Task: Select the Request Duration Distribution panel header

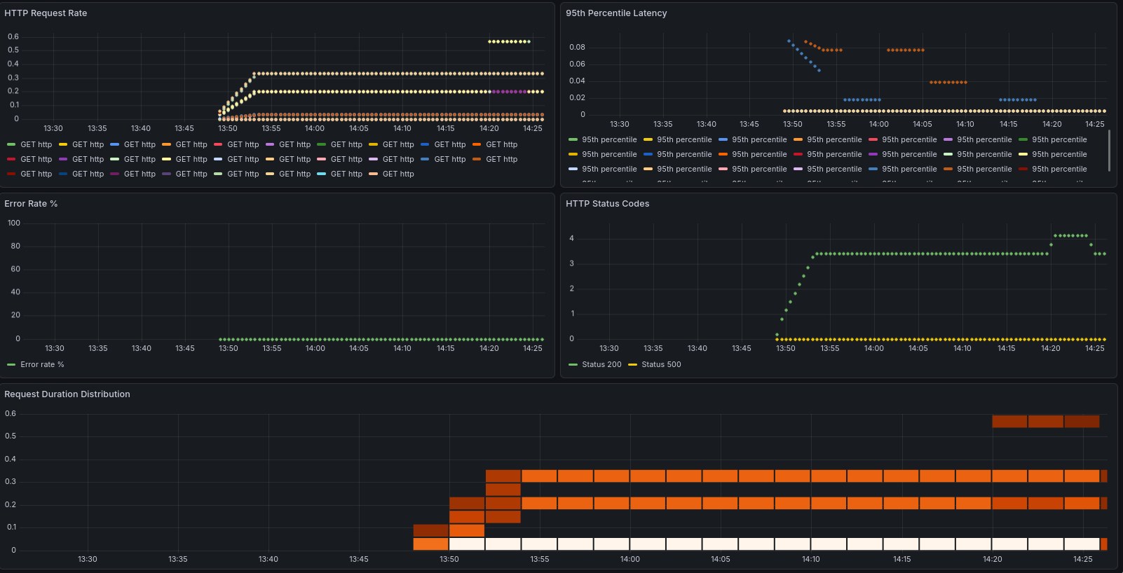Action: click(x=67, y=394)
